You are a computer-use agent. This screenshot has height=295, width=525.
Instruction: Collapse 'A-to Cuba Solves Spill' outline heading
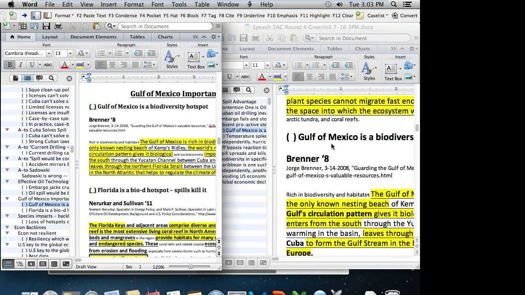tap(7, 130)
